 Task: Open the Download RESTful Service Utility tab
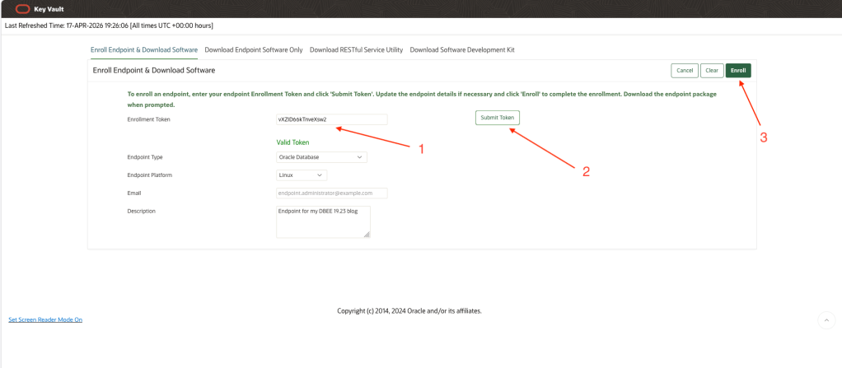(356, 49)
